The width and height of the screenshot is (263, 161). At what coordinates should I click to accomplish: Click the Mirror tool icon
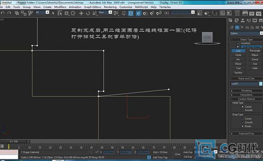point(200,13)
